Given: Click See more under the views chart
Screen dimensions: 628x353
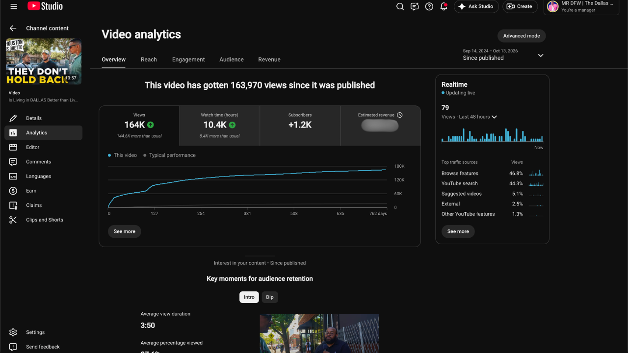Looking at the screenshot, I should [x=125, y=231].
